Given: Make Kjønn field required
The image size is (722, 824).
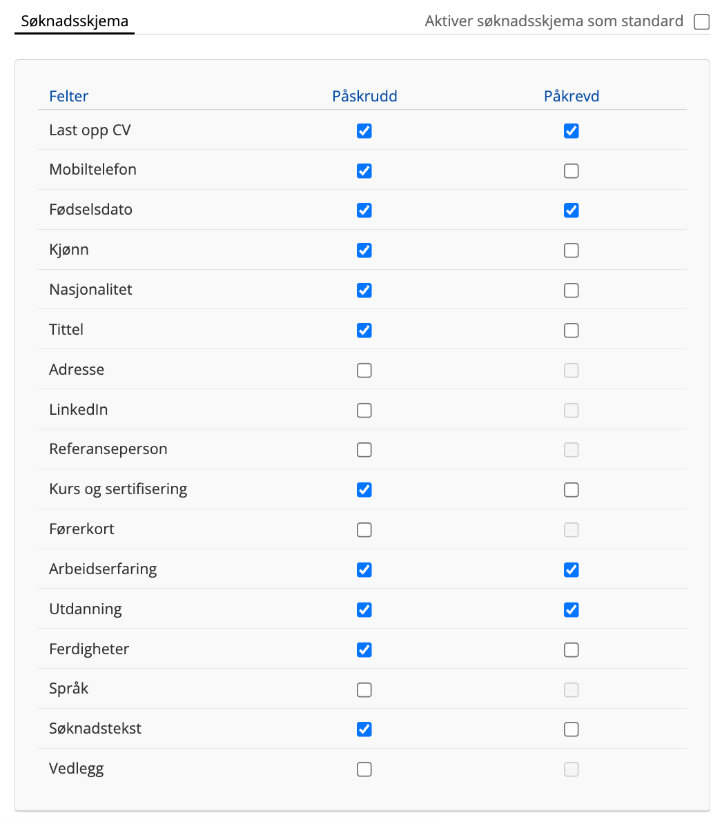Looking at the screenshot, I should pos(572,250).
